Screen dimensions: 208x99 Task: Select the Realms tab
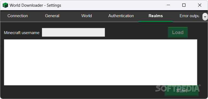coord(156,16)
